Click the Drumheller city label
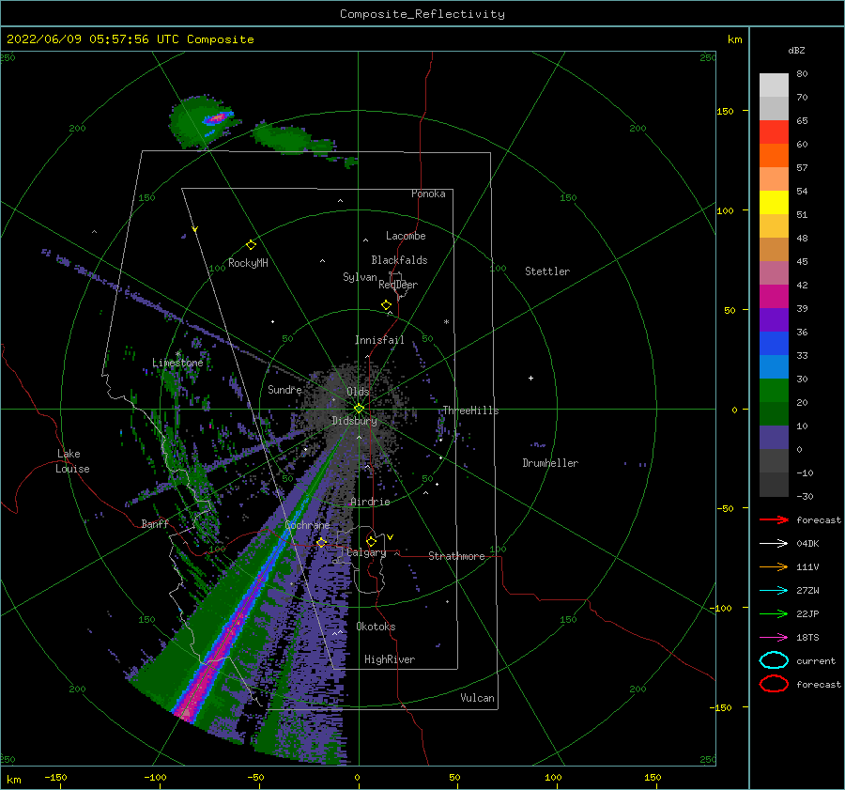This screenshot has width=845, height=790. click(x=550, y=463)
